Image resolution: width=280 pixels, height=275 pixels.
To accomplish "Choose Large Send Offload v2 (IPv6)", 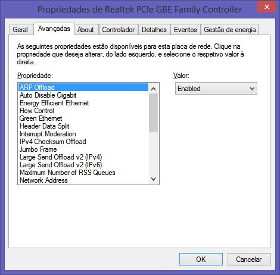I will click(83, 165).
